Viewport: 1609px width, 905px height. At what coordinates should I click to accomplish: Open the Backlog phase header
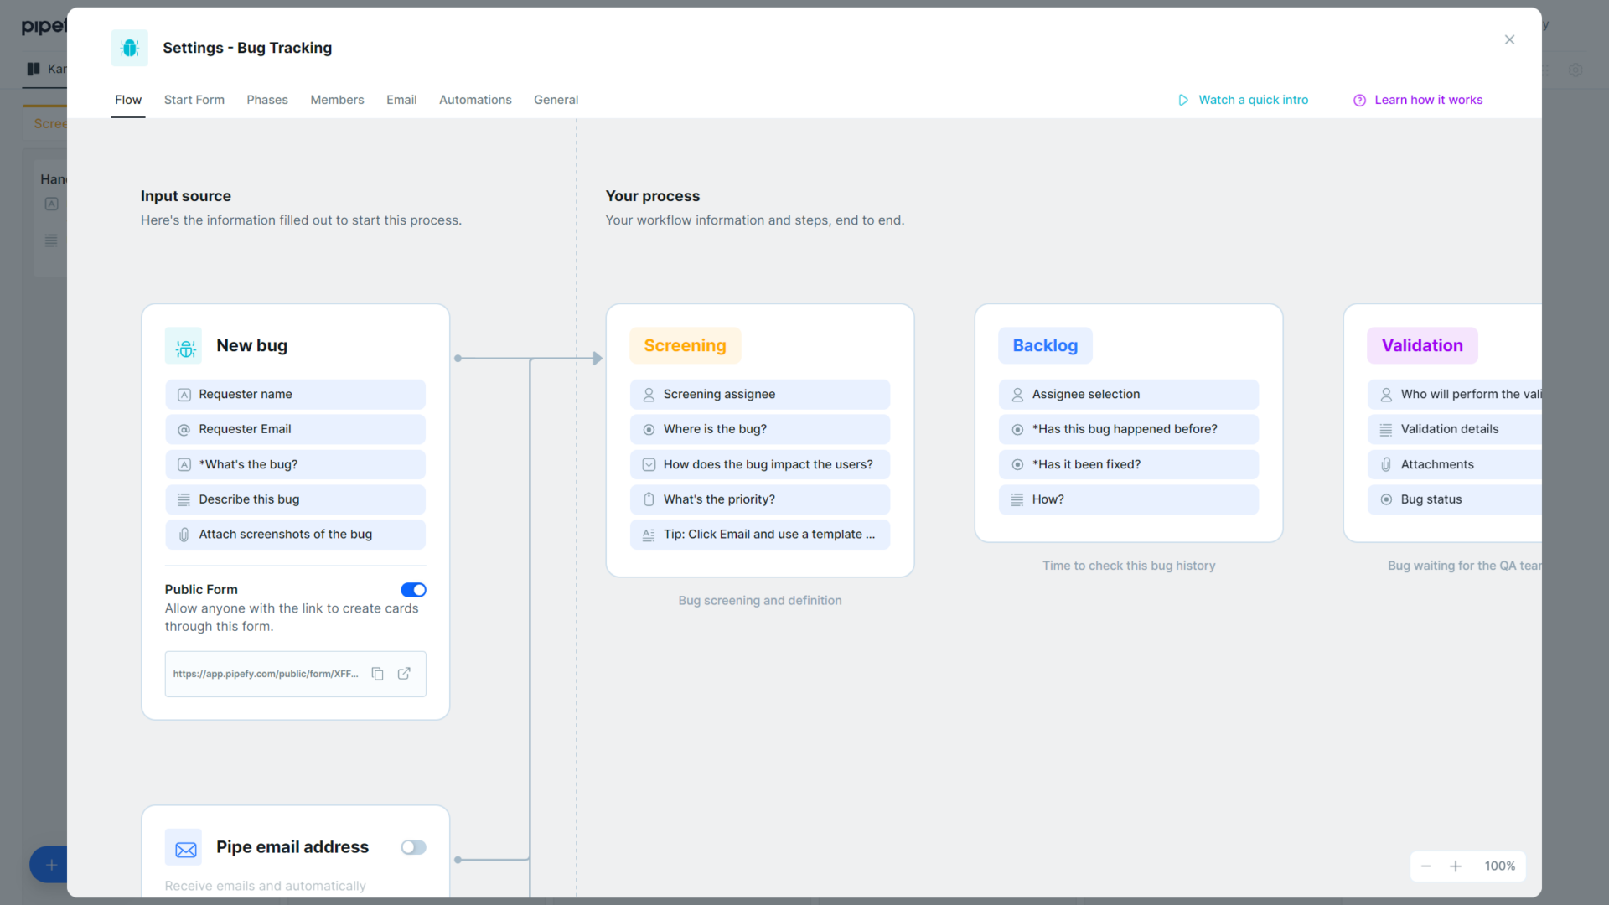coord(1045,346)
